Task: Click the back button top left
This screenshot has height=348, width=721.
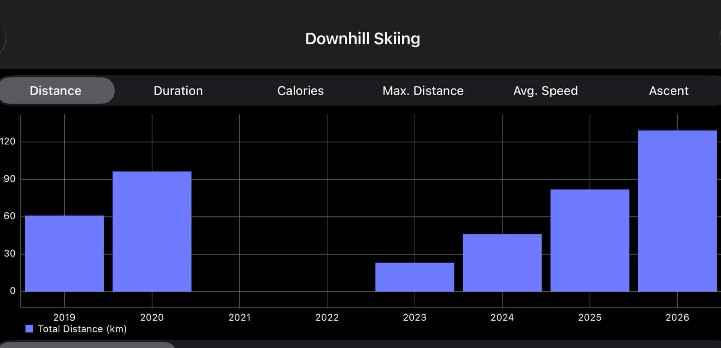Action: (x=3, y=38)
